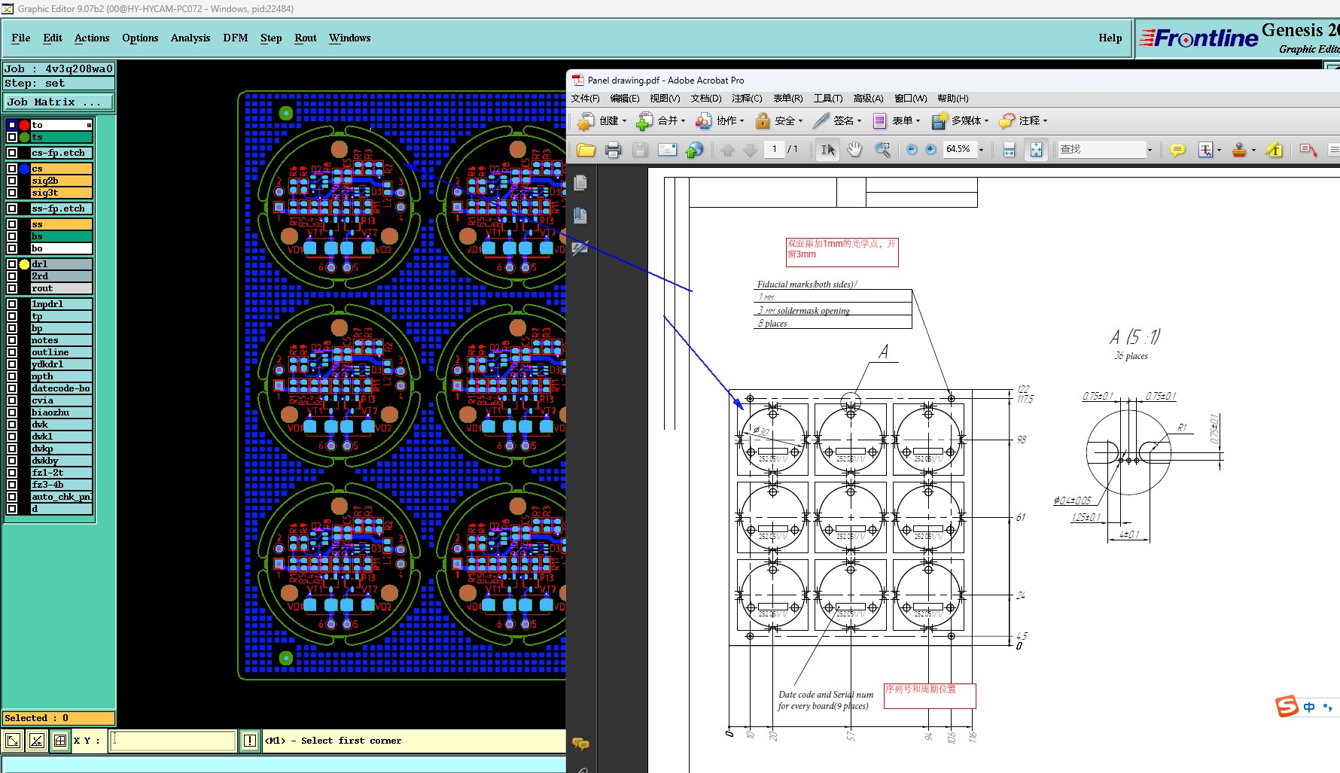Open the Actions menu in Genesis
The image size is (1340, 773).
[x=92, y=38]
